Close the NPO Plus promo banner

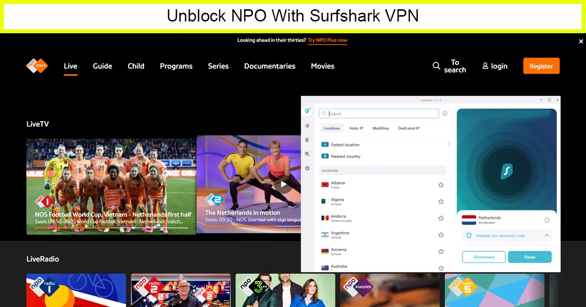(x=581, y=42)
